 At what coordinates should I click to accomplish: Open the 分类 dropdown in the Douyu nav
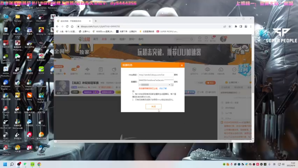113,39
